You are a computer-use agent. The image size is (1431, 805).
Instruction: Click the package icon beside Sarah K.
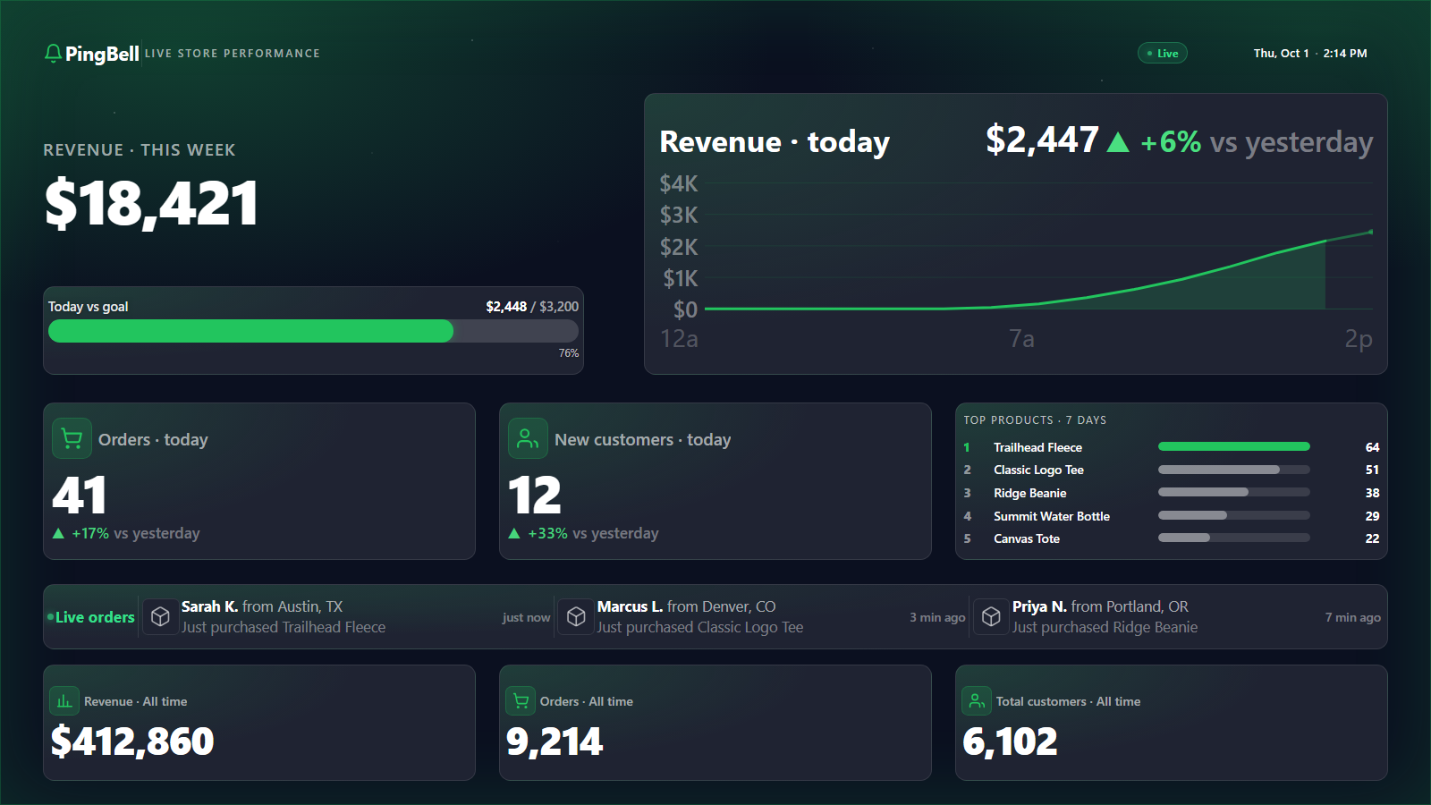pyautogui.click(x=160, y=617)
